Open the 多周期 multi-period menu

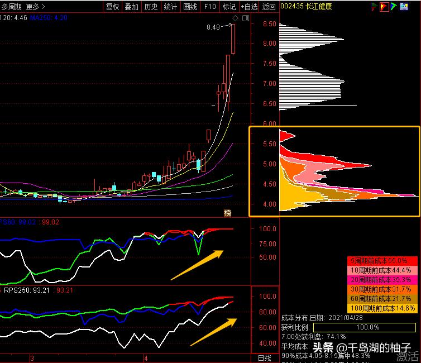click(11, 7)
